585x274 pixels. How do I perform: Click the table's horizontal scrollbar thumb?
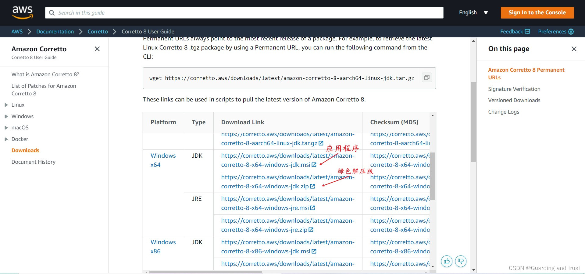click(206, 272)
